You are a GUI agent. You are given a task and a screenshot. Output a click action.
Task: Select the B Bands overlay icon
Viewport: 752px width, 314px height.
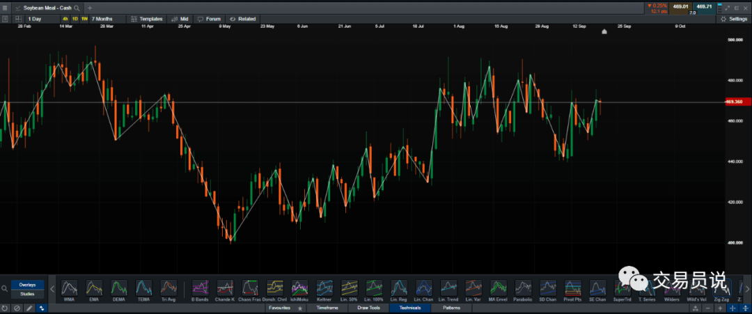coord(200,291)
